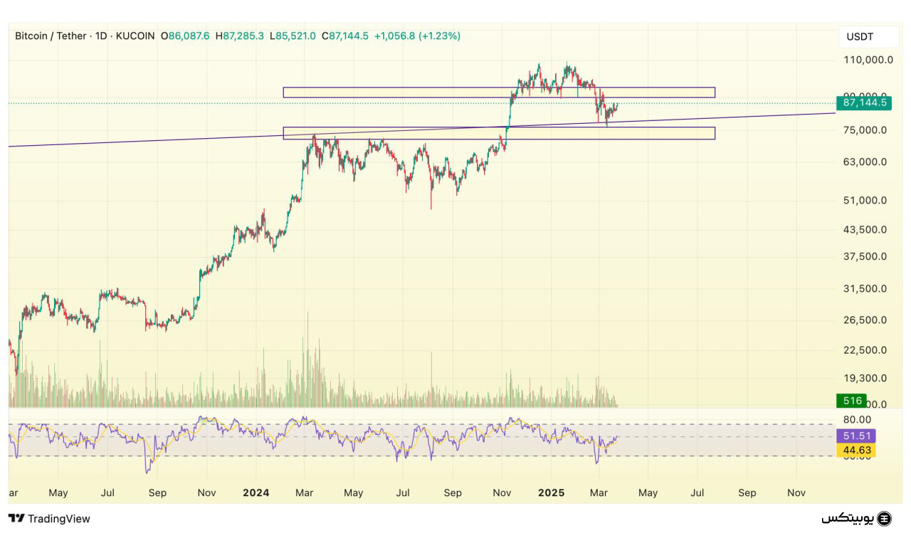The height and width of the screenshot is (533, 911).
Task: Open the USDT currency selector
Action: 859,37
